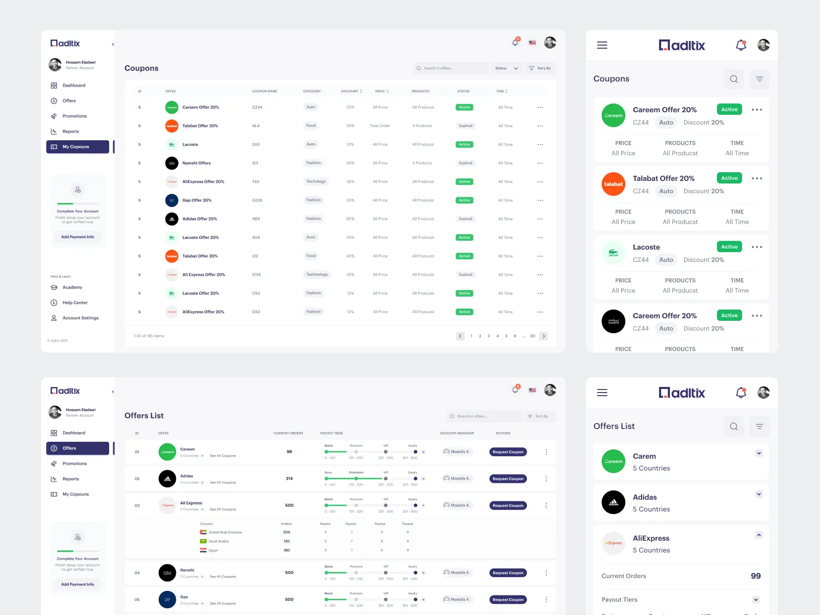
Task: Click Adidas payout tier slider Premium marker
Action: coord(356,479)
